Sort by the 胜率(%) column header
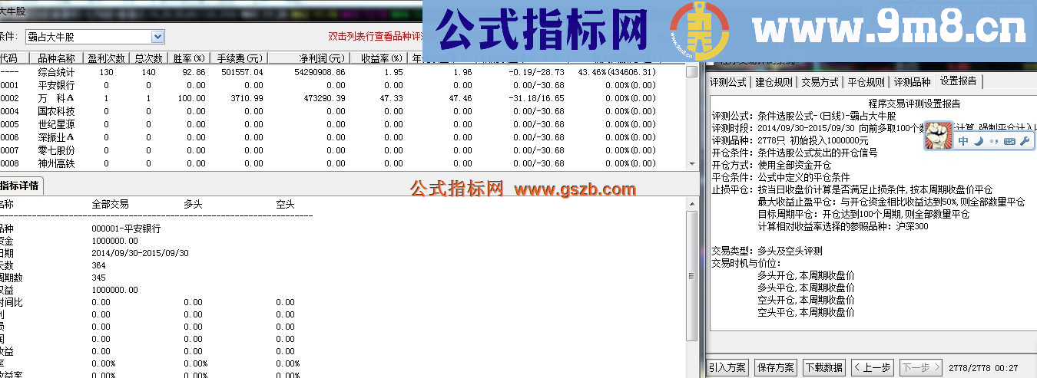1037x378 pixels. click(188, 58)
